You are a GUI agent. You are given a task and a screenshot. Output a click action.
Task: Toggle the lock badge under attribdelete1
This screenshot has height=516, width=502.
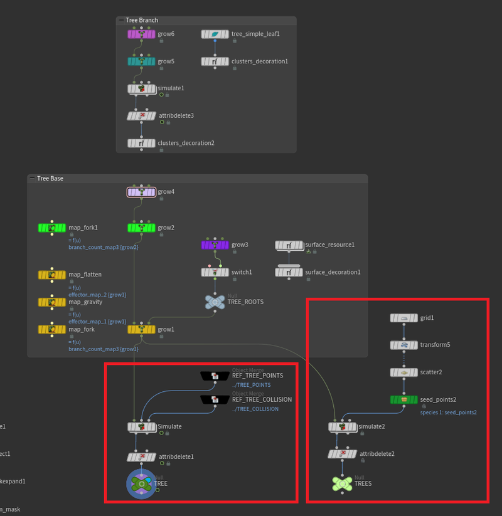(168, 464)
